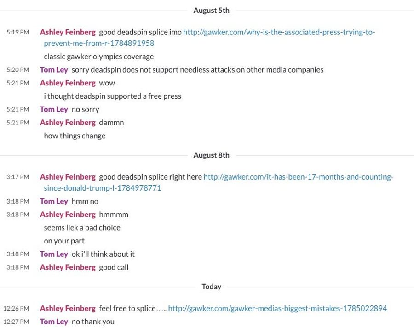Click the Today date divider
This screenshot has width=414, height=328.
(211, 287)
